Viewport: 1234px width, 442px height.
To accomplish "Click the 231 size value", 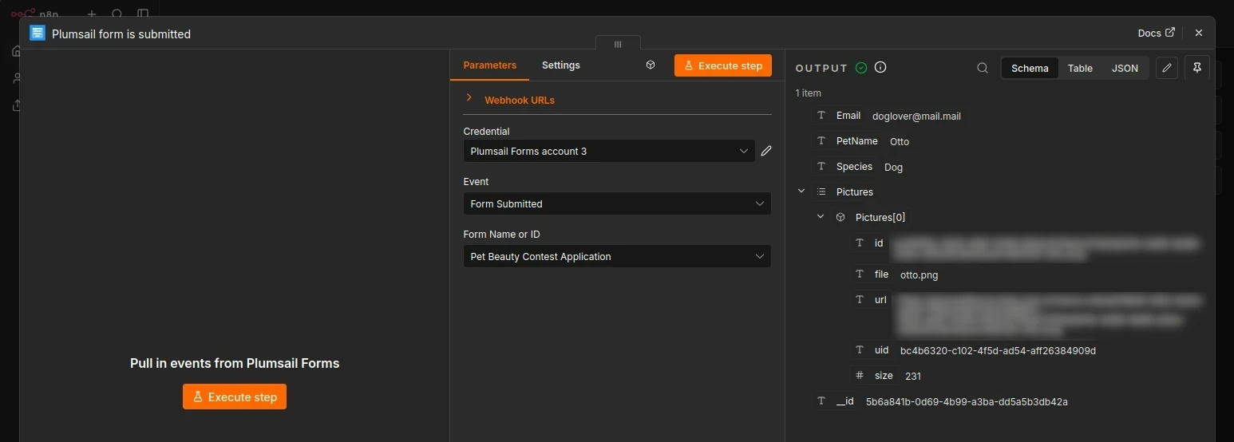I will point(913,376).
